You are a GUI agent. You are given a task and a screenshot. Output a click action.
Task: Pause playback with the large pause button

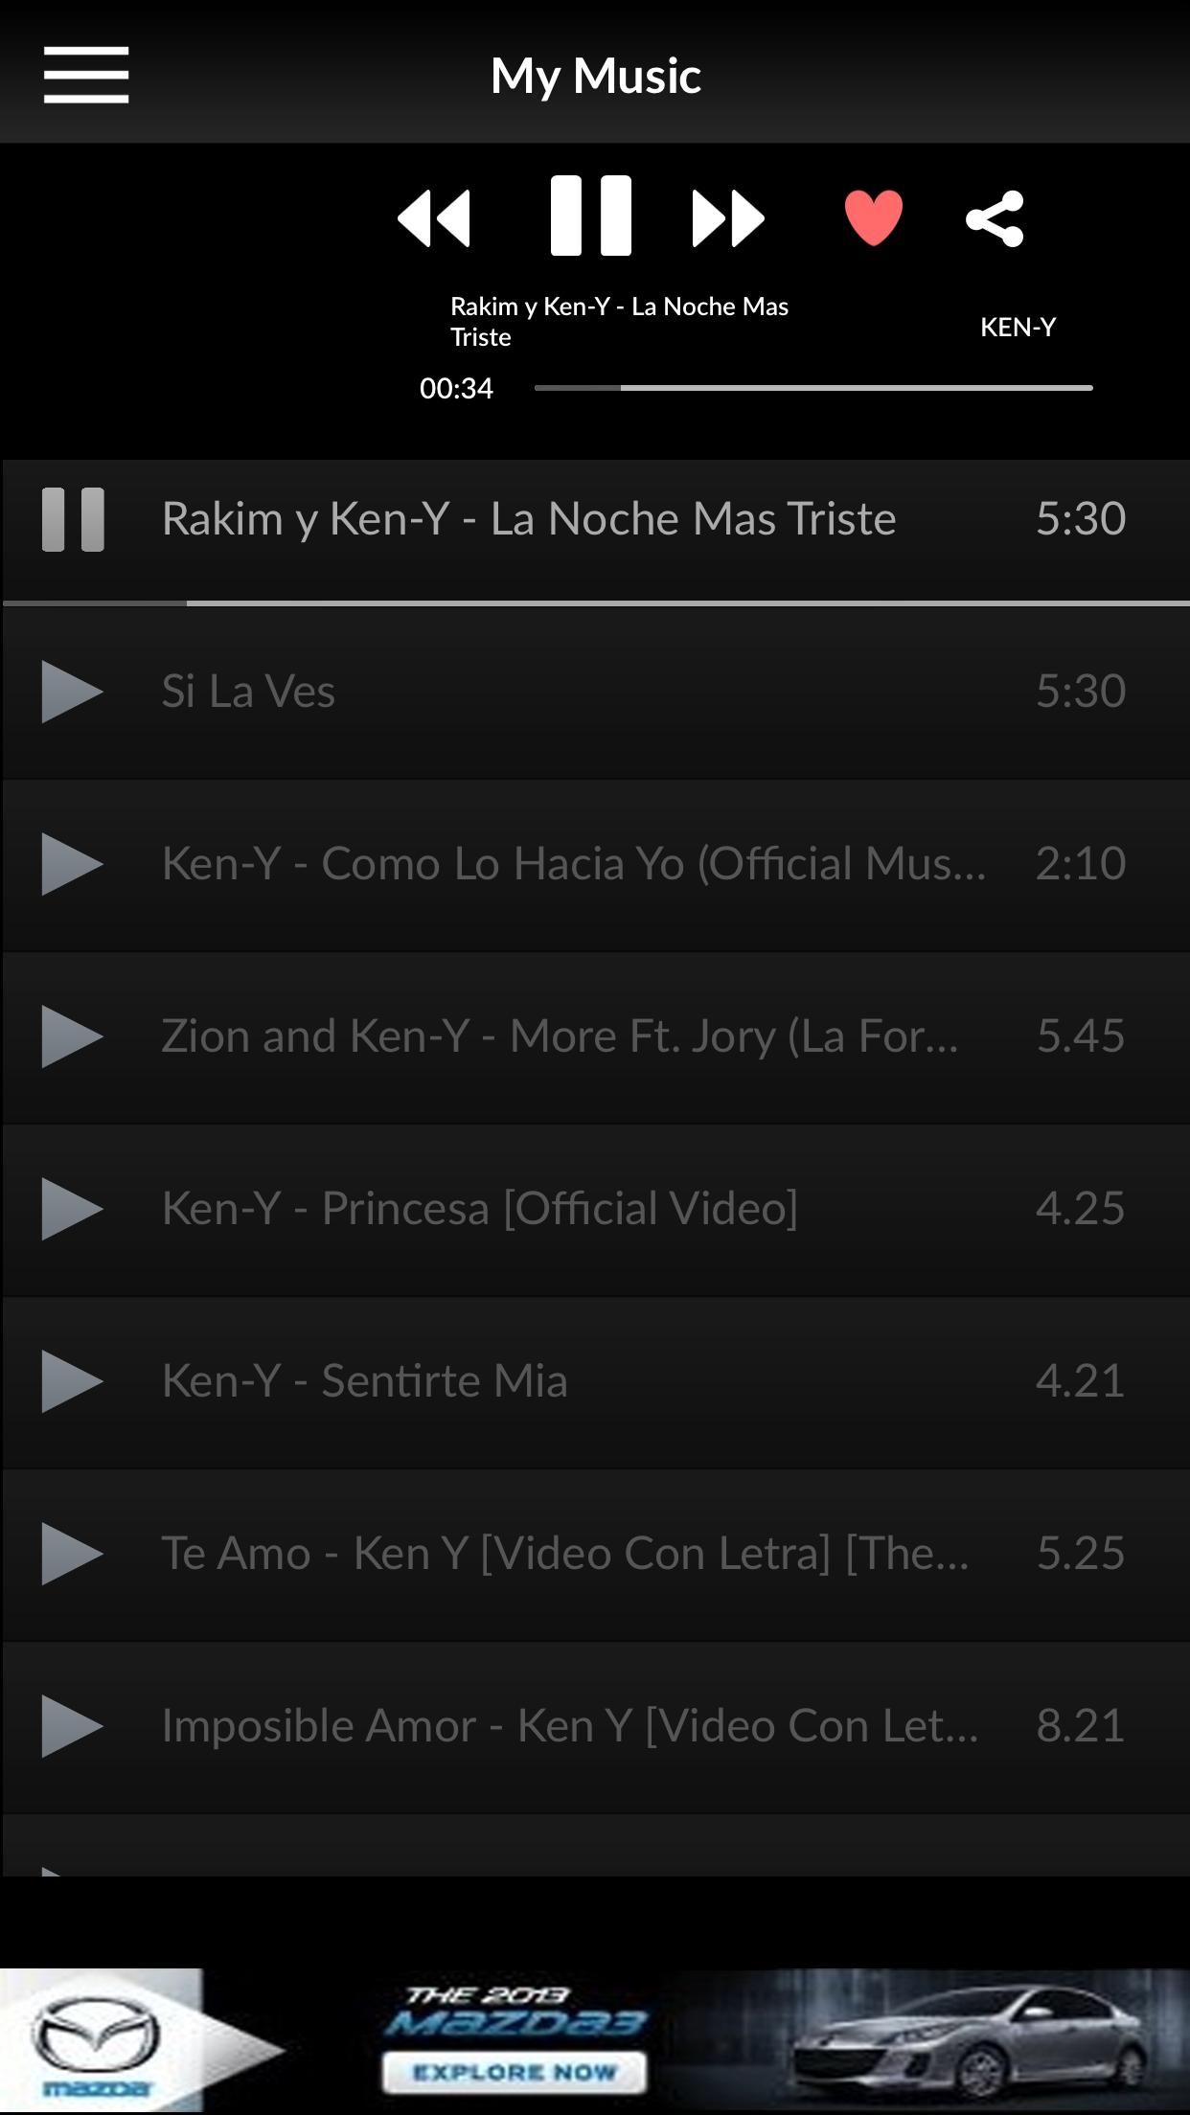(591, 216)
